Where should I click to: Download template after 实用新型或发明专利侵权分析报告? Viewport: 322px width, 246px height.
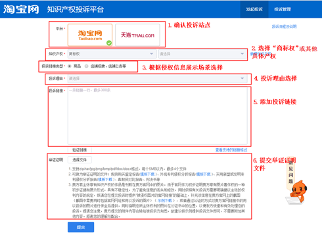[105, 180]
